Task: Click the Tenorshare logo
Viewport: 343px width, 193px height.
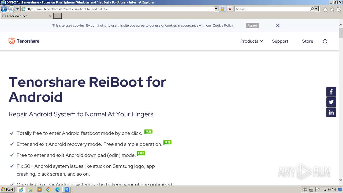Action: point(24,41)
